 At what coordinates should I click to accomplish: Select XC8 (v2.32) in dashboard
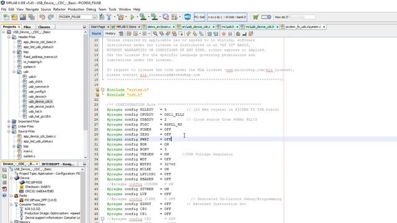coord(32,209)
